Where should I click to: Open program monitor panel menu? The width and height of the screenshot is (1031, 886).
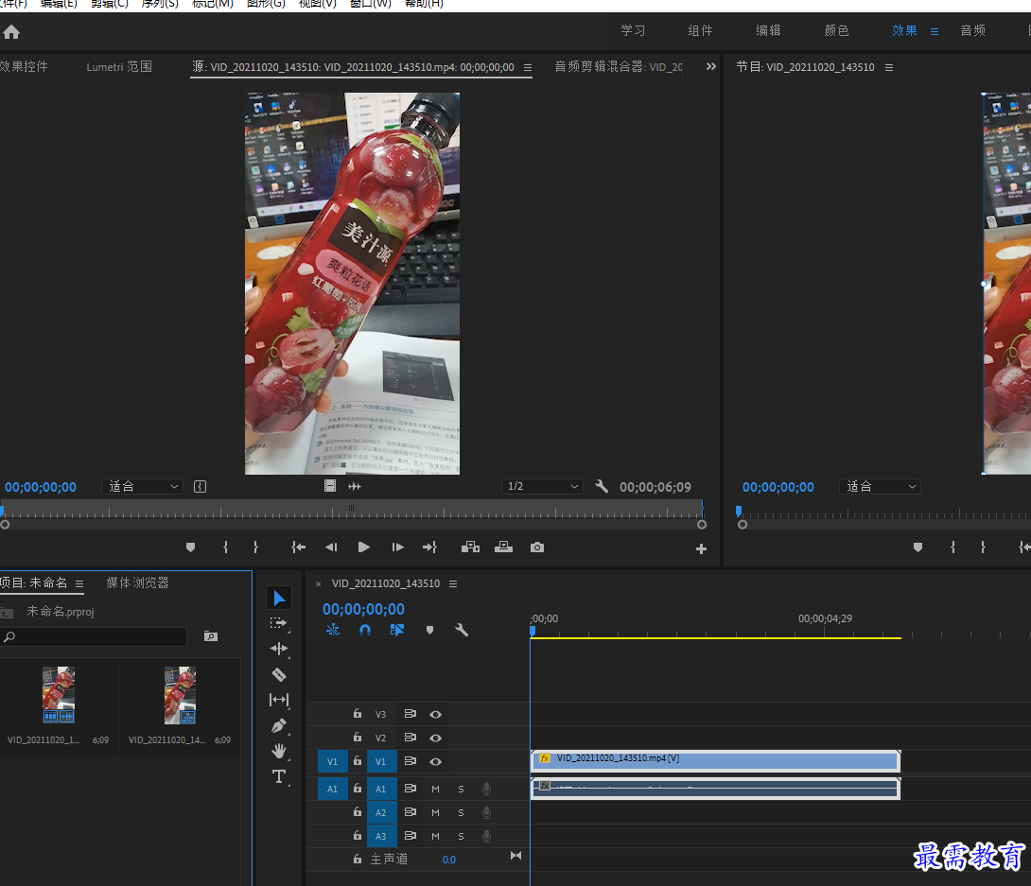pos(889,68)
